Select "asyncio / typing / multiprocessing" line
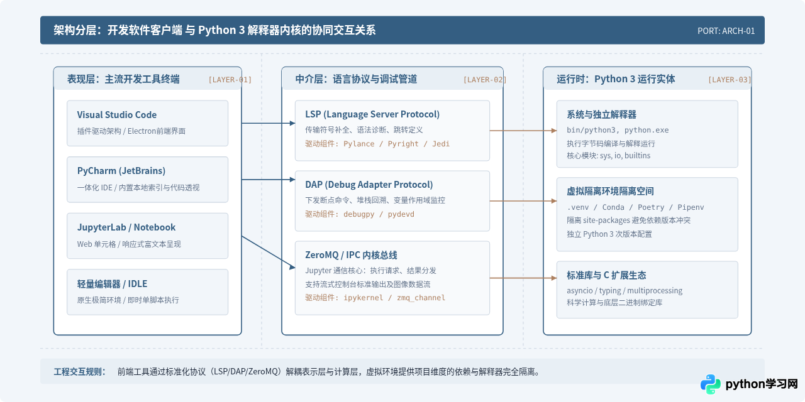 pyautogui.click(x=625, y=291)
